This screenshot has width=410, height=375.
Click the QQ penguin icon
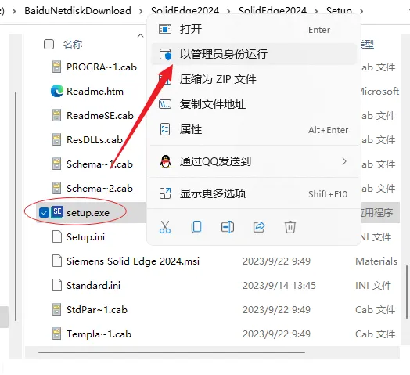point(165,161)
